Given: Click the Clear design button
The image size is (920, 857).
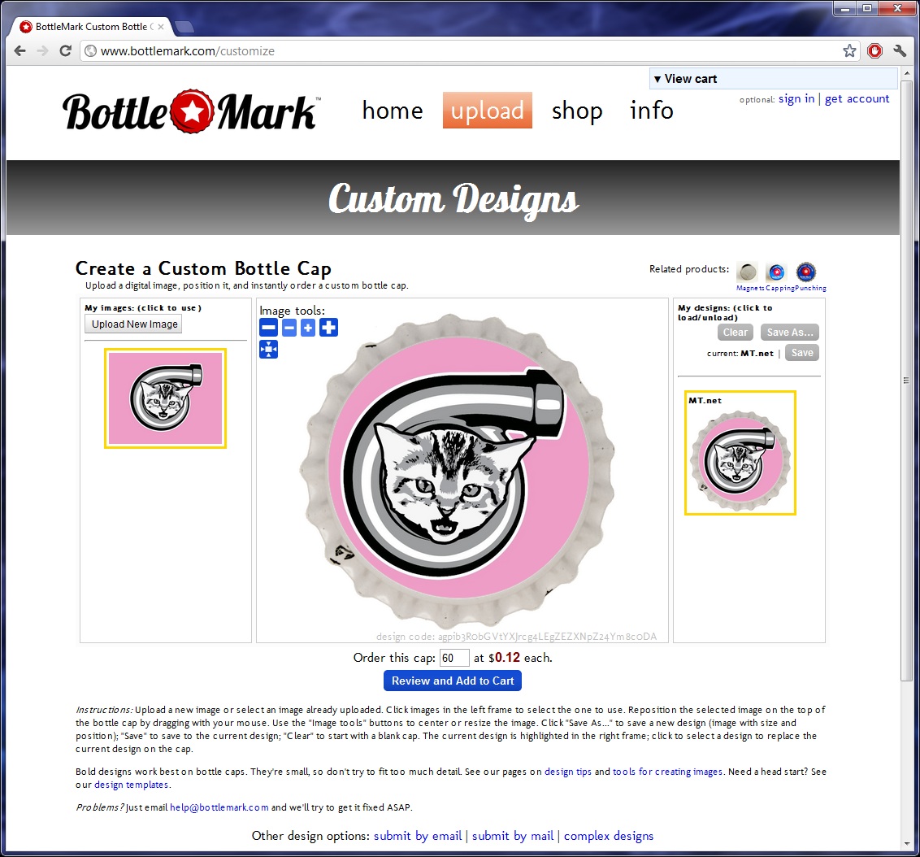Looking at the screenshot, I should [x=735, y=333].
